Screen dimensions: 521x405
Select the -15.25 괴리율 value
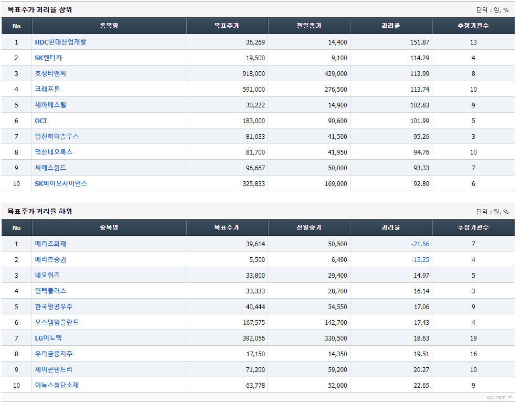pyautogui.click(x=420, y=260)
